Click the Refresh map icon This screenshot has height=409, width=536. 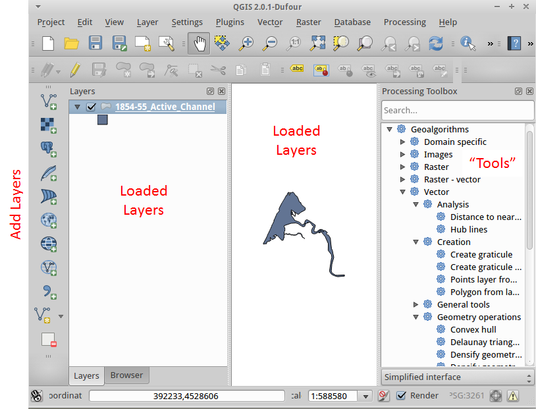435,43
